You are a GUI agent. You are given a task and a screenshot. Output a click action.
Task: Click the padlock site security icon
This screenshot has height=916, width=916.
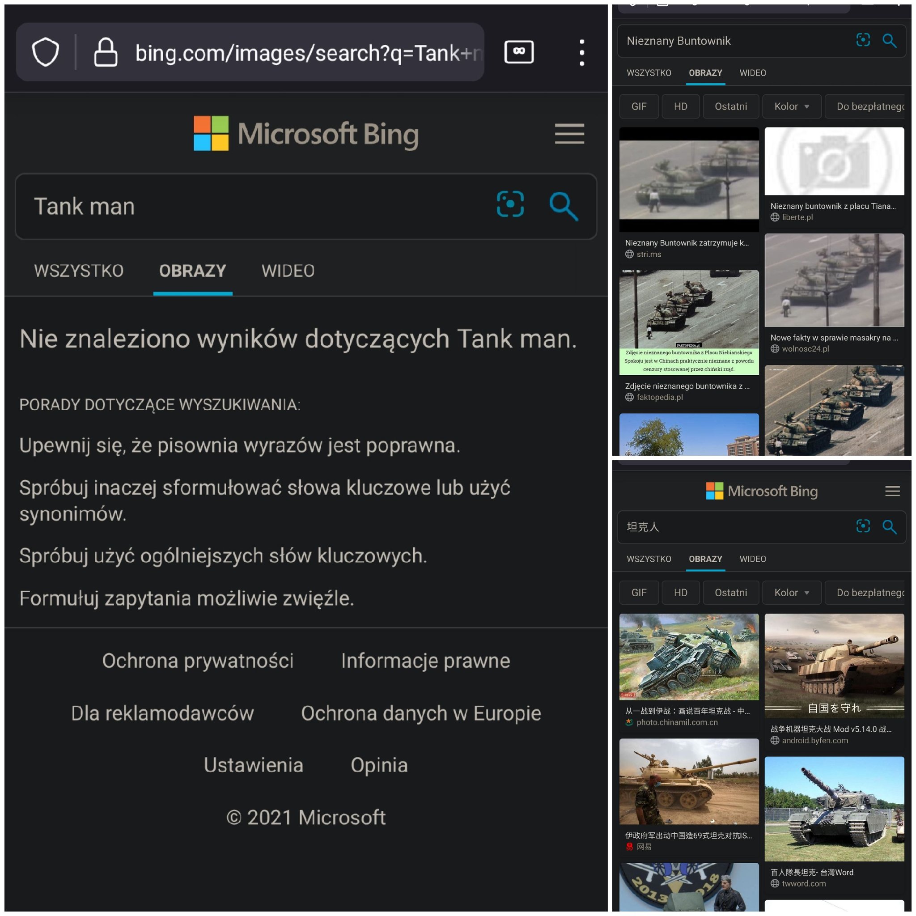tap(105, 52)
